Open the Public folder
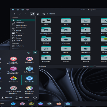This screenshot has height=107, width=107. pos(66,59)
